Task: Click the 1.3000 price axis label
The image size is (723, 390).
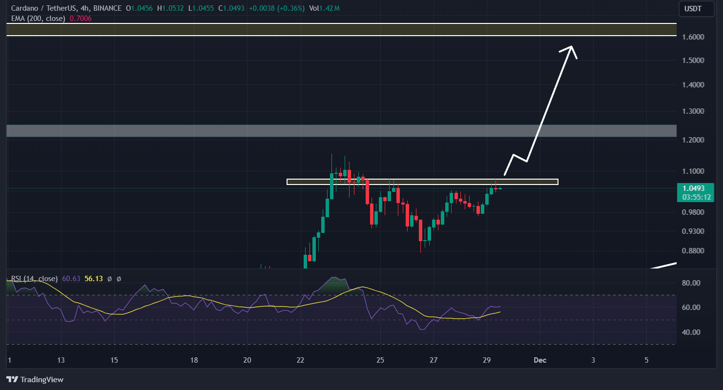Action: click(x=693, y=111)
